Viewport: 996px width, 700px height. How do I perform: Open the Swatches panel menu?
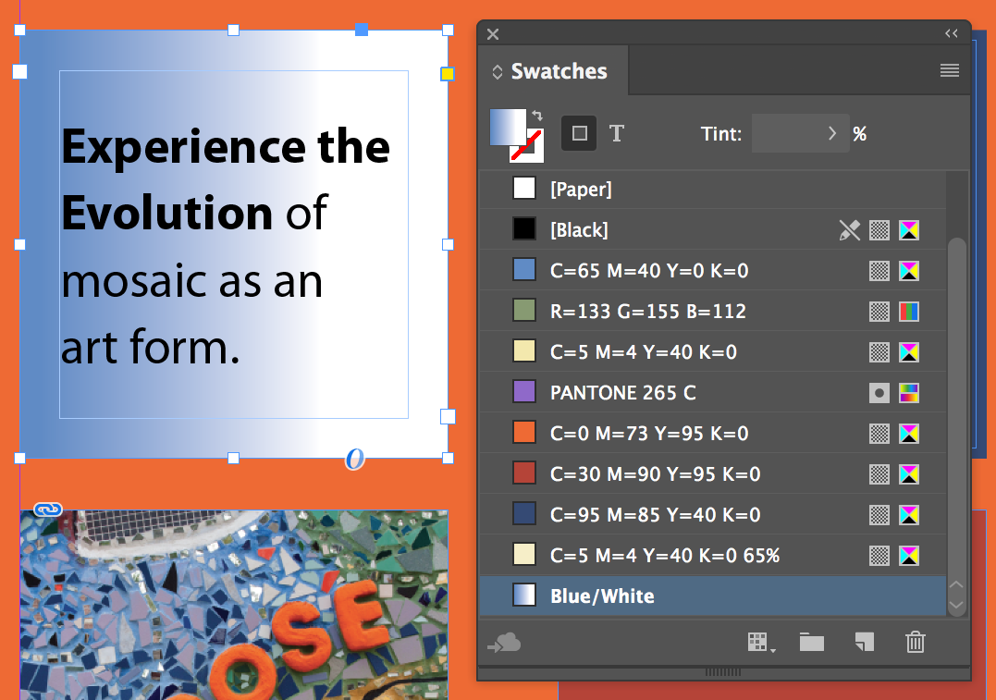pos(950,70)
